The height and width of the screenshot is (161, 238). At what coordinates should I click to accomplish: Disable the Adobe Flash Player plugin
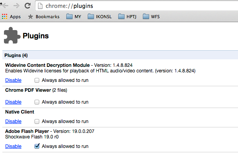pyautogui.click(x=13, y=146)
